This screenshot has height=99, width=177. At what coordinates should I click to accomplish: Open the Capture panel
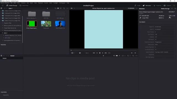tap(167, 5)
